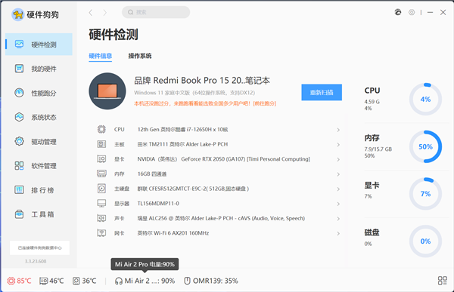Expand the 16GB memory row chevron
The width and height of the screenshot is (454, 292).
(338, 174)
